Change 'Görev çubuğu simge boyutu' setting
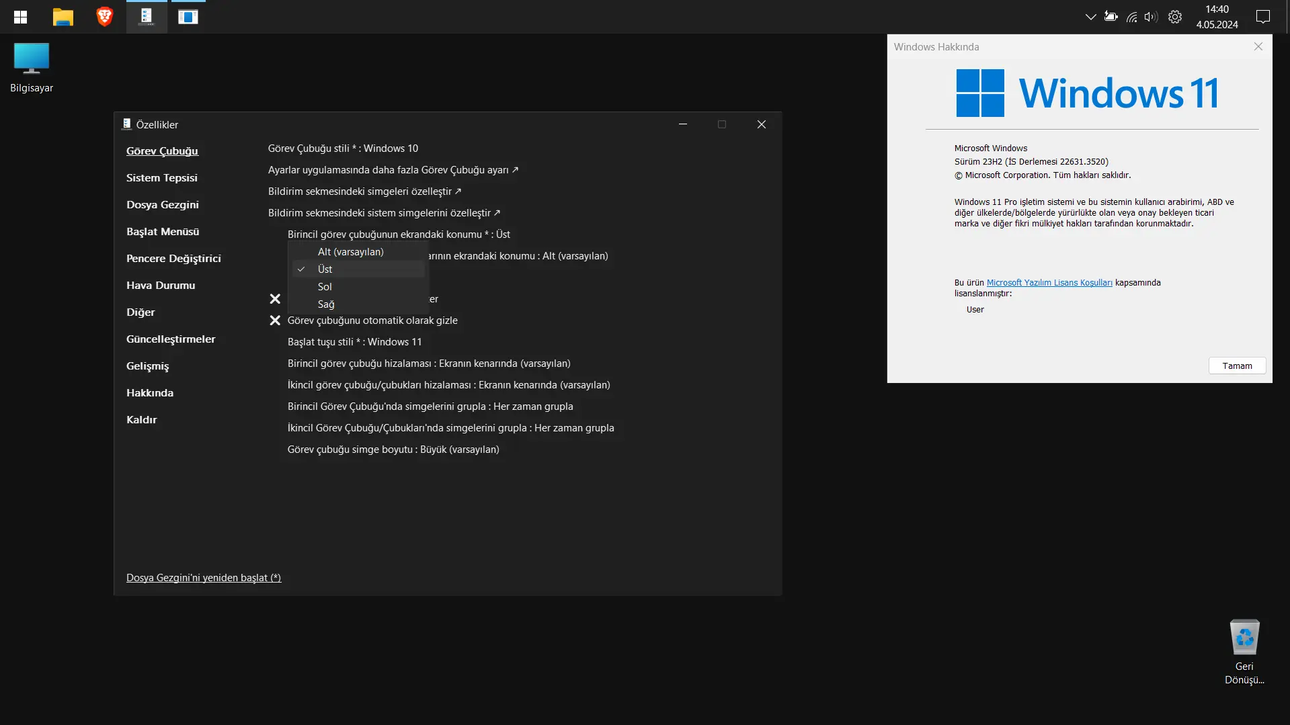The image size is (1290, 725). point(393,450)
